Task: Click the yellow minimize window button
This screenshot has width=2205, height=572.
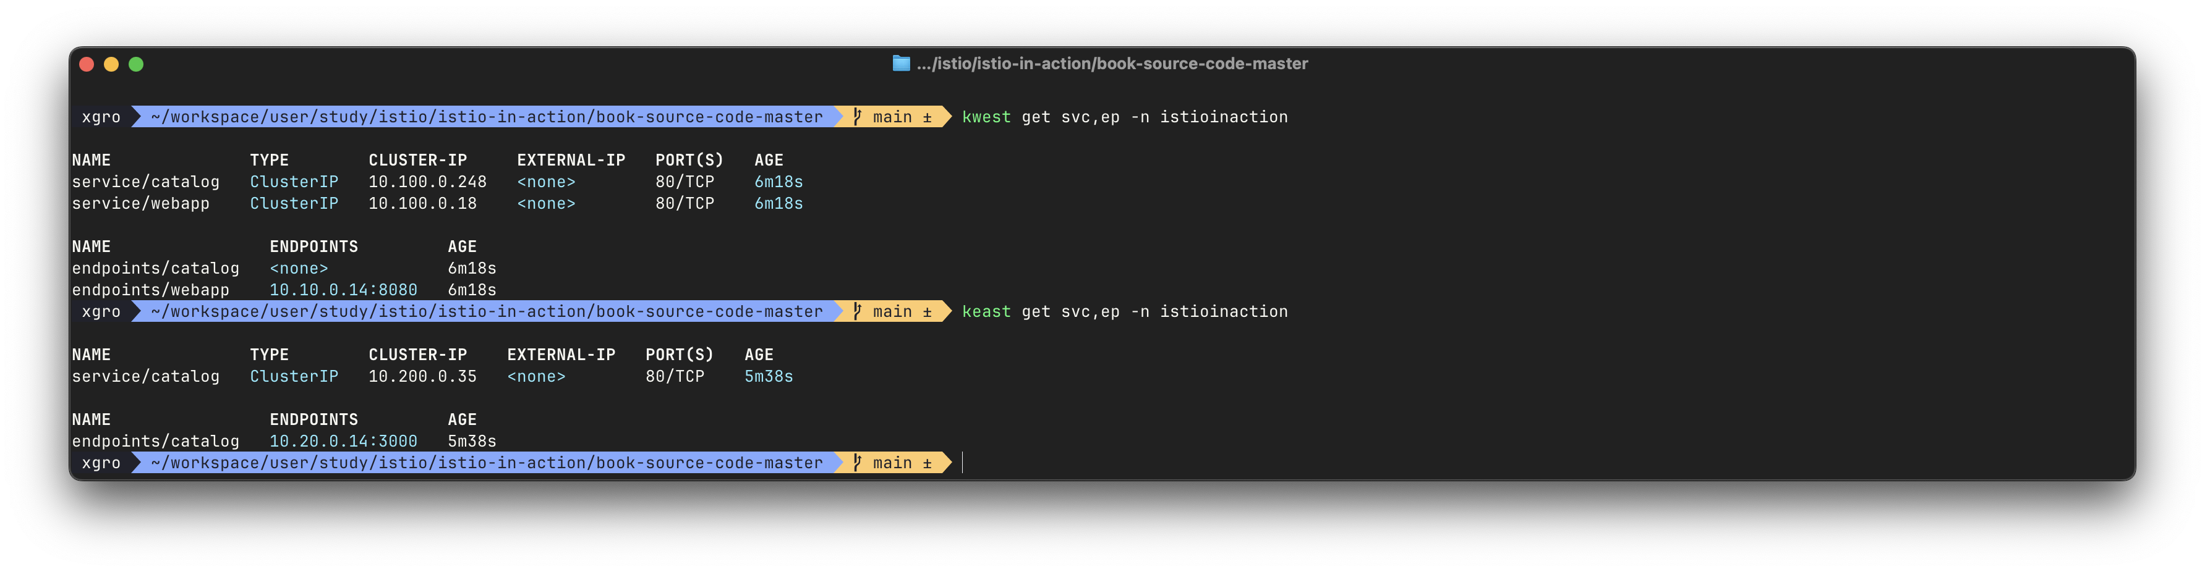Action: click(x=111, y=64)
